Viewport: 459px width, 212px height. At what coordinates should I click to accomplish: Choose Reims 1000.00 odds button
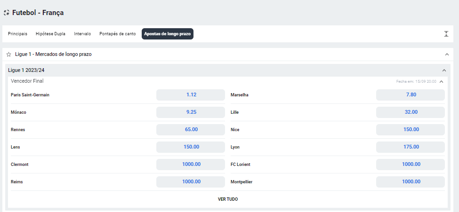tap(191, 182)
